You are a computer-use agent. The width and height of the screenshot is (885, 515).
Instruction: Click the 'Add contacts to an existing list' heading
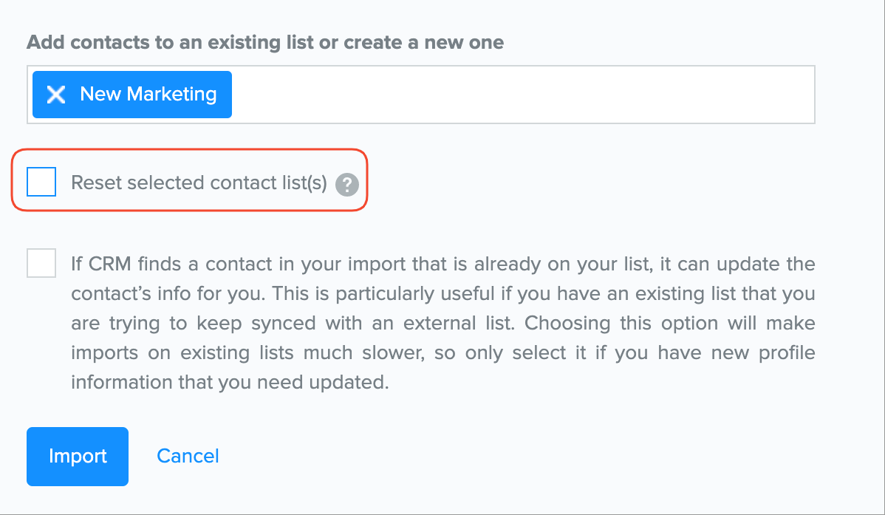264,42
